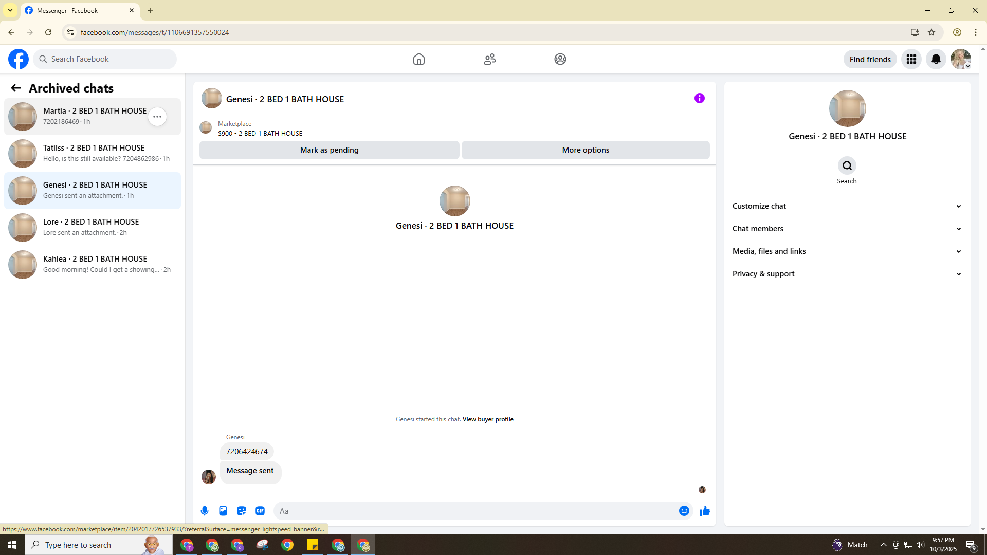Open the Facebook menu grid icon
This screenshot has height=555, width=987.
911,59
